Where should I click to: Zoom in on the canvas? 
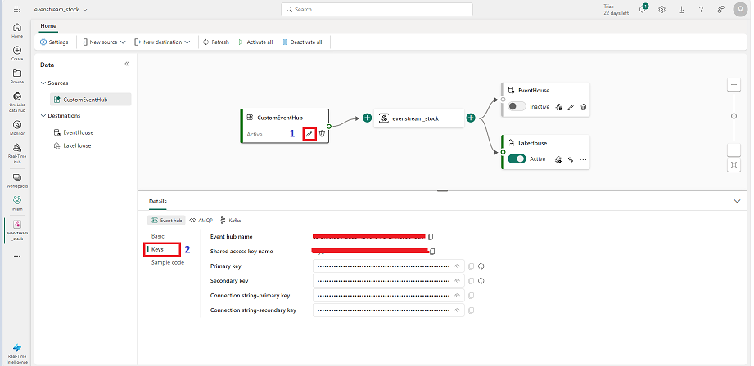[734, 85]
